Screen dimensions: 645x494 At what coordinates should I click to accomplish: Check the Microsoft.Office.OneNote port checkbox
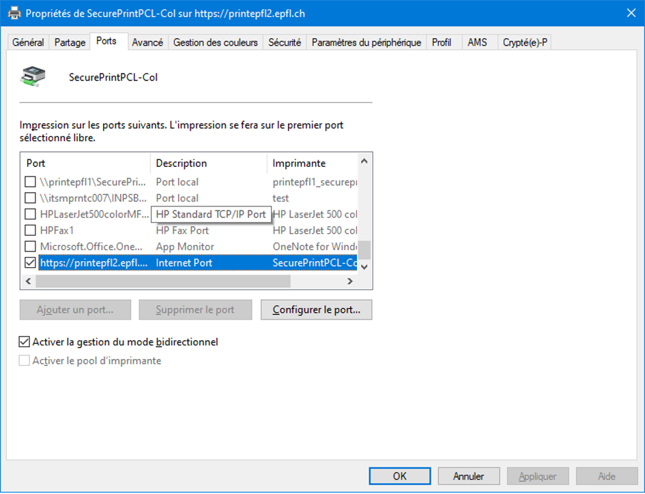point(30,247)
